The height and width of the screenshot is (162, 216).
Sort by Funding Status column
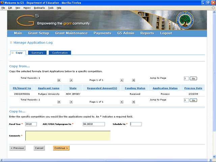pos(135,88)
